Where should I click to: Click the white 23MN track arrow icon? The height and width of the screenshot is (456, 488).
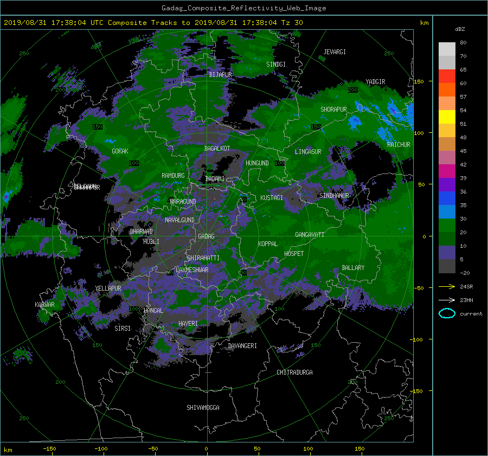pyautogui.click(x=447, y=300)
